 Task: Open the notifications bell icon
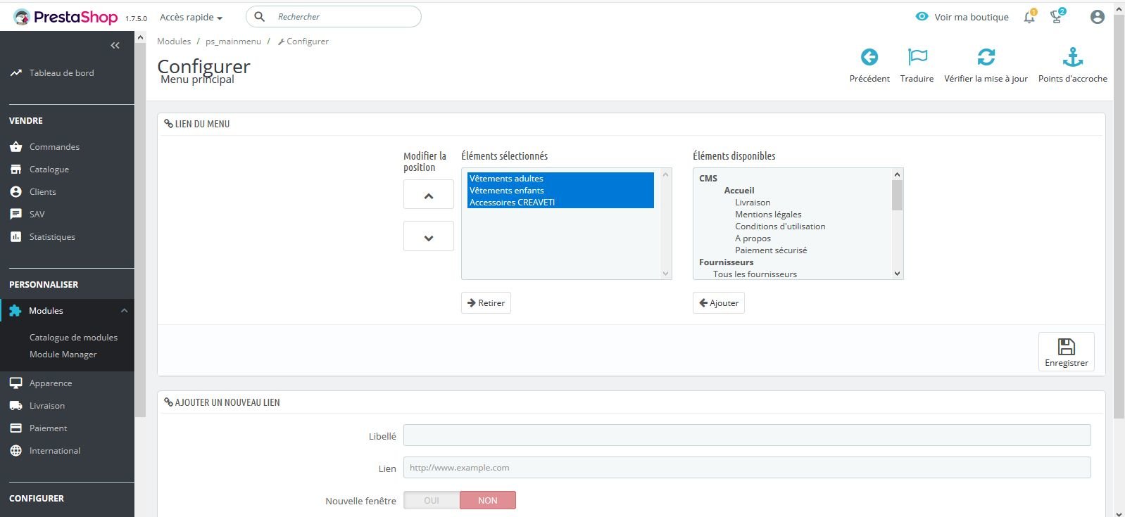[1029, 17]
